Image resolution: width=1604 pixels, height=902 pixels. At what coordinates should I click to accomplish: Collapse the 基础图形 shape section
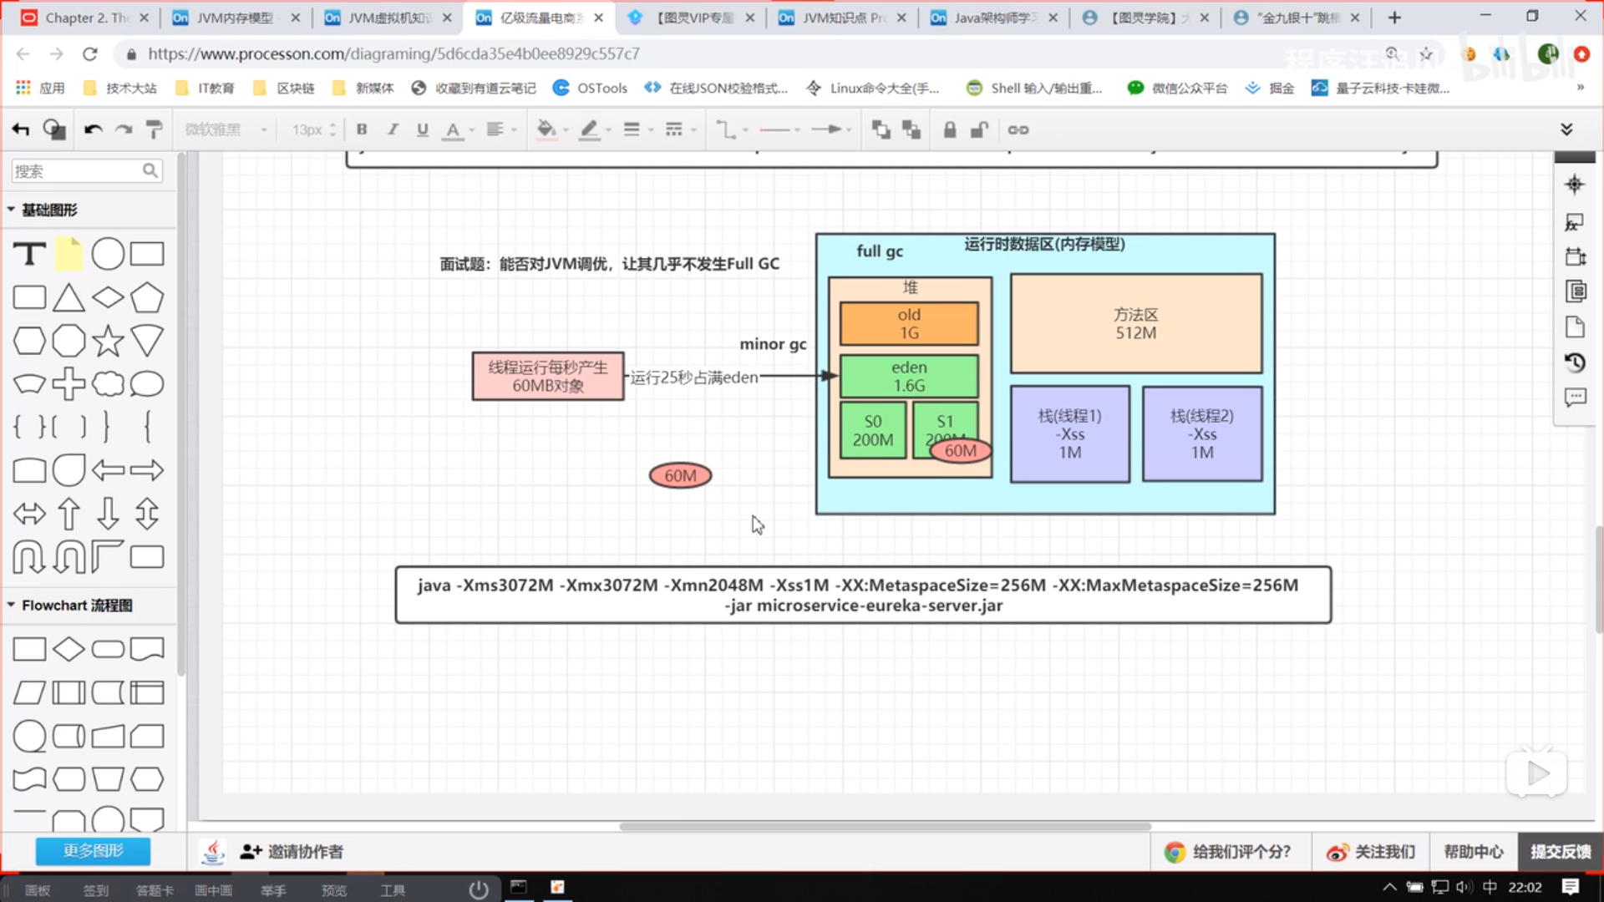click(11, 210)
